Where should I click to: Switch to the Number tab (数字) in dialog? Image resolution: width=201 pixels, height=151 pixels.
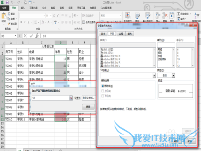tap(103, 34)
